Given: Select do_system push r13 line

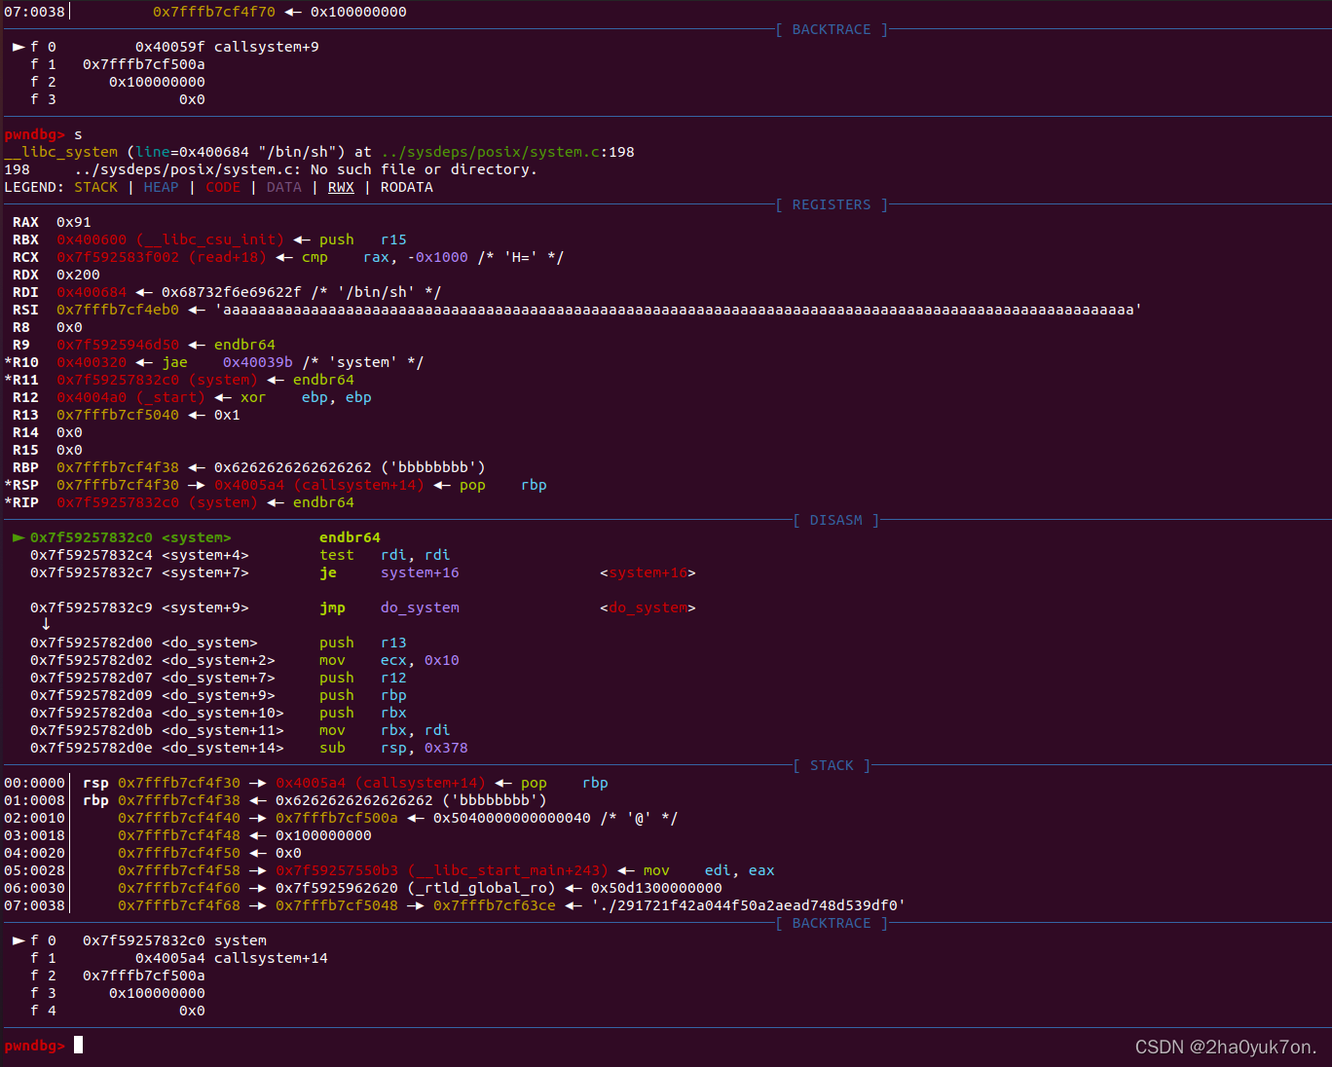Looking at the screenshot, I should click(x=218, y=643).
